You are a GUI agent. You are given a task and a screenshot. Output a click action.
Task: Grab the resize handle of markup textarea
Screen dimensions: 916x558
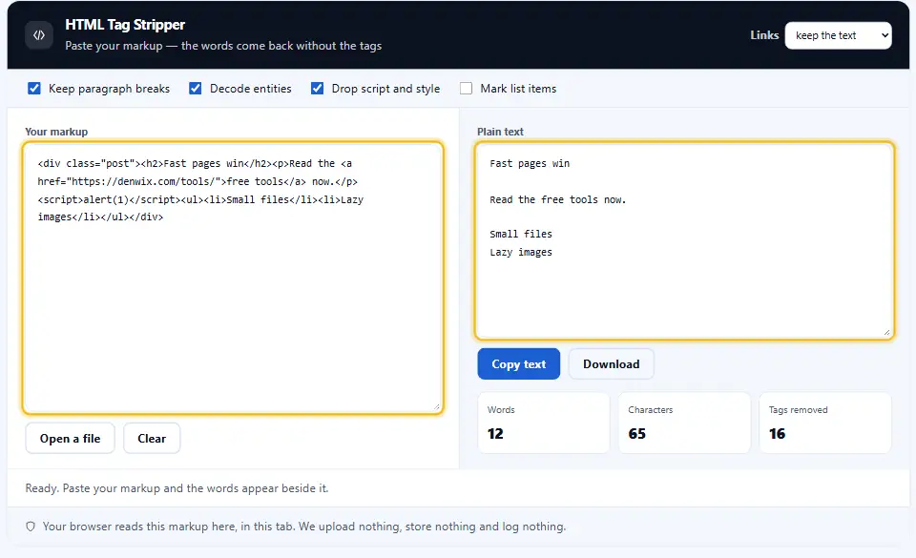(436, 407)
